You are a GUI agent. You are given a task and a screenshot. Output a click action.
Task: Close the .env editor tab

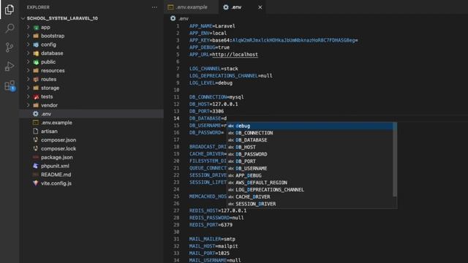pos(260,7)
